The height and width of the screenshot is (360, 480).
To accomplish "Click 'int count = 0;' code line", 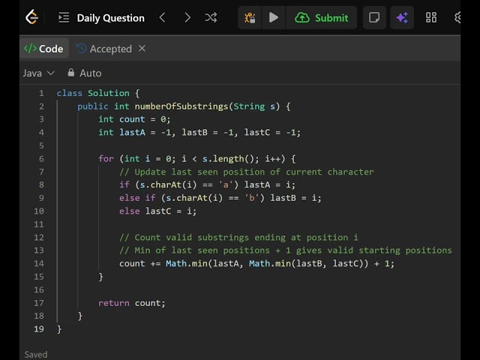I will [134, 119].
